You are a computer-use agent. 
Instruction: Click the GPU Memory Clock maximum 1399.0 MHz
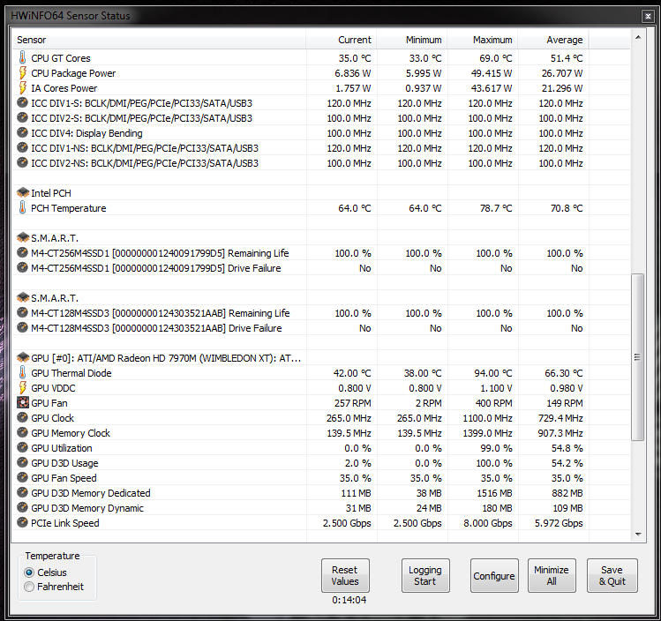487,433
